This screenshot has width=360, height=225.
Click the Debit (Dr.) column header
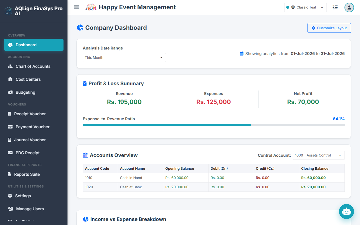231,168
